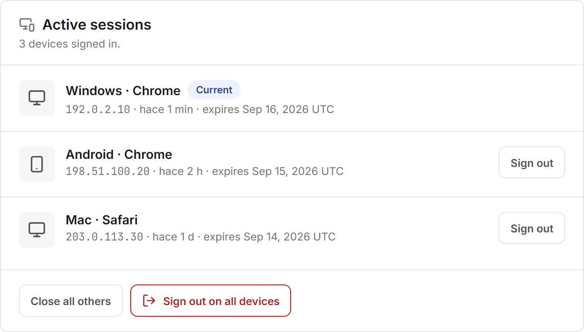Click IP address 192.0.2.10
584x332 pixels.
pos(98,109)
